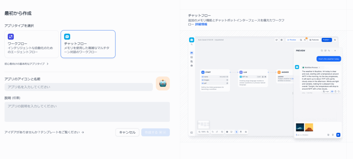Click the orange ANSWER node icon
353x159 pixels.
[279, 72]
